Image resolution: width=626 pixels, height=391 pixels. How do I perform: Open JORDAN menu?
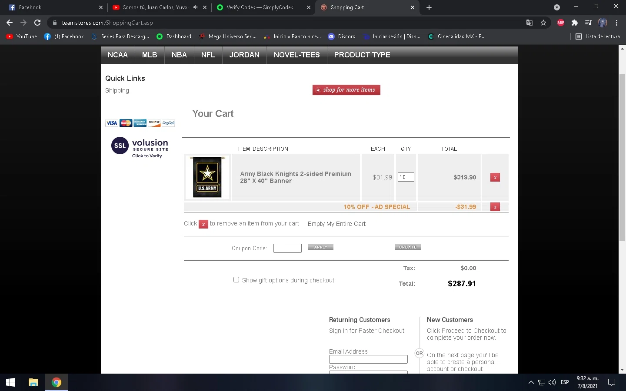244,55
